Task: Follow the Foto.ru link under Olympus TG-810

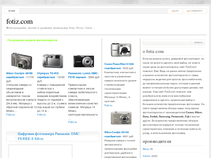Action: click(x=42, y=115)
